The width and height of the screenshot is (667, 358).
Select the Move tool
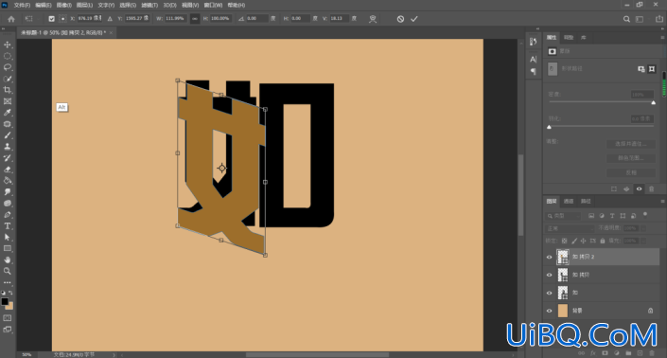tap(8, 45)
